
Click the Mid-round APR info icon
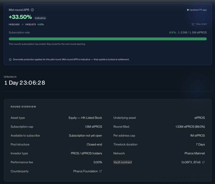pos(32,10)
